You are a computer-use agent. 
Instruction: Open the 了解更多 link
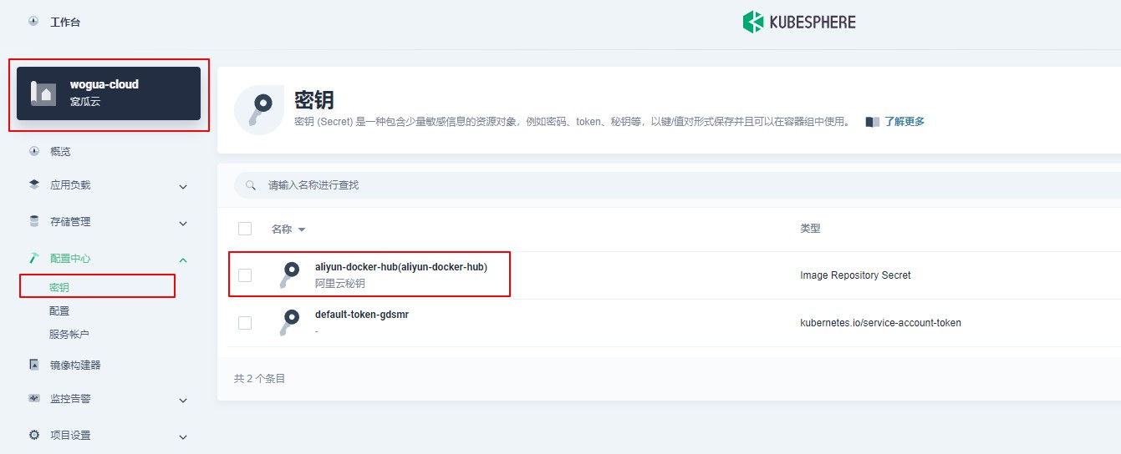[x=904, y=122]
